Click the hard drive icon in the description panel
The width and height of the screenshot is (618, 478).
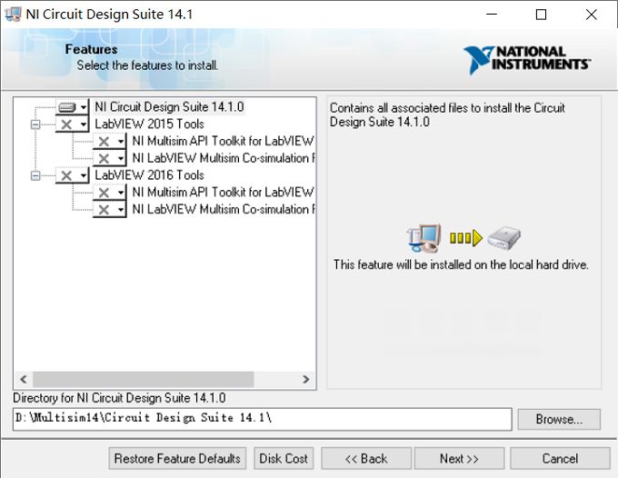click(x=504, y=237)
